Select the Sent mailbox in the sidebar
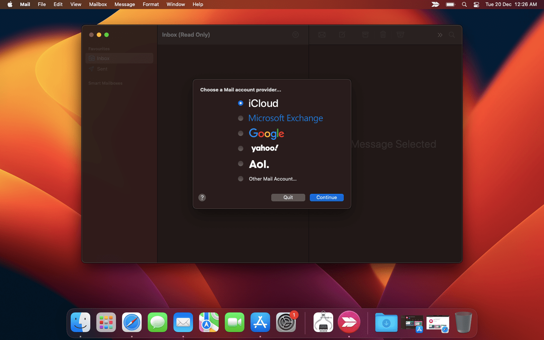Viewport: 544px width, 340px height. pyautogui.click(x=101, y=69)
